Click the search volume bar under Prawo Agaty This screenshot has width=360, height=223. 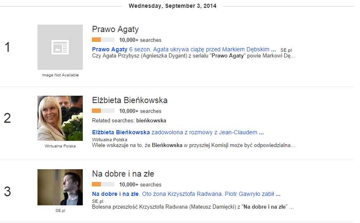[x=103, y=40]
